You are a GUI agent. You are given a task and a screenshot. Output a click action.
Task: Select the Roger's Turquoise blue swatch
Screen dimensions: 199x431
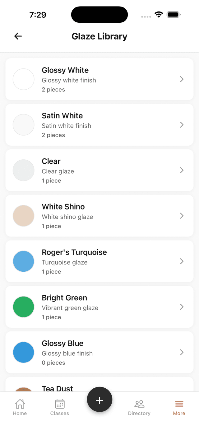pyautogui.click(x=23, y=261)
